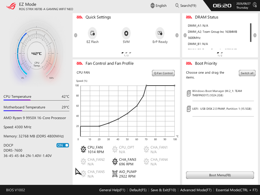Go to previous DRAM Status page

point(185,35)
